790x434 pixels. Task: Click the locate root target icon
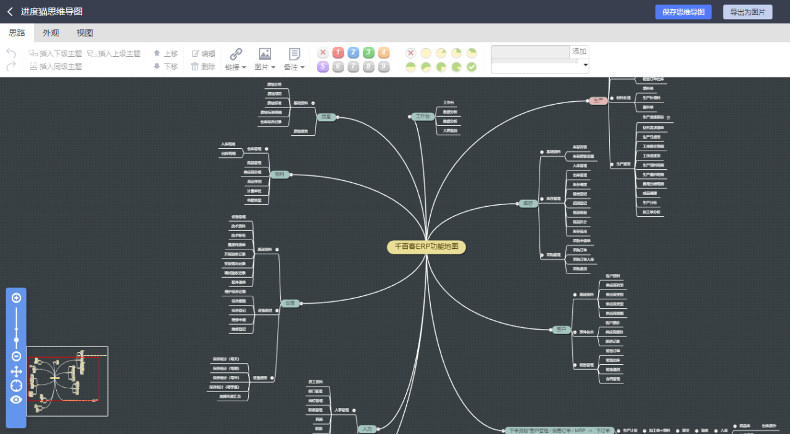tap(17, 385)
